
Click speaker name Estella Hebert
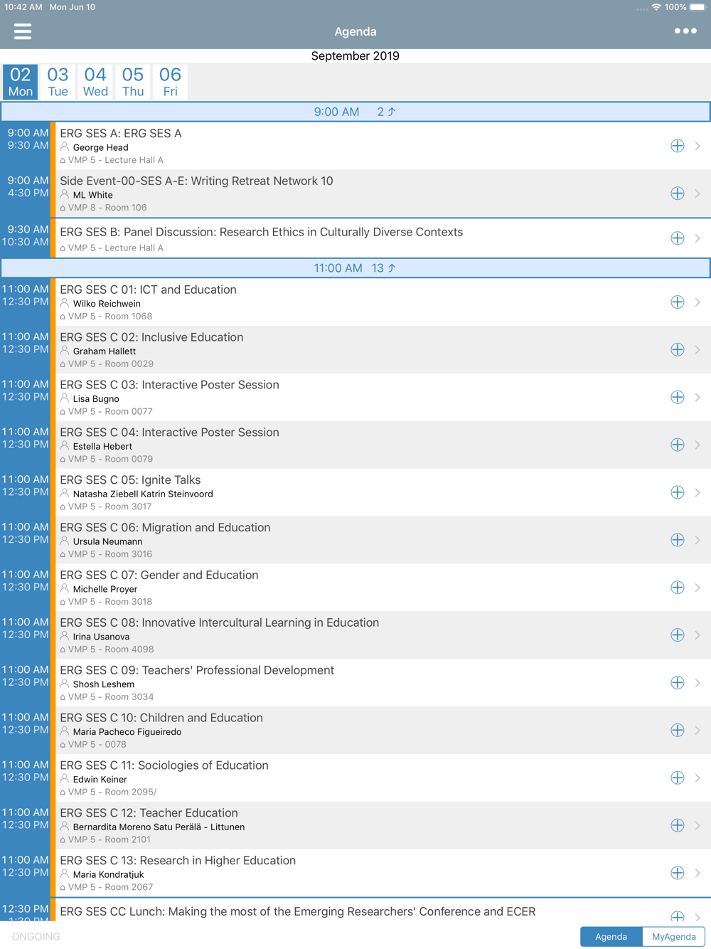(x=102, y=447)
